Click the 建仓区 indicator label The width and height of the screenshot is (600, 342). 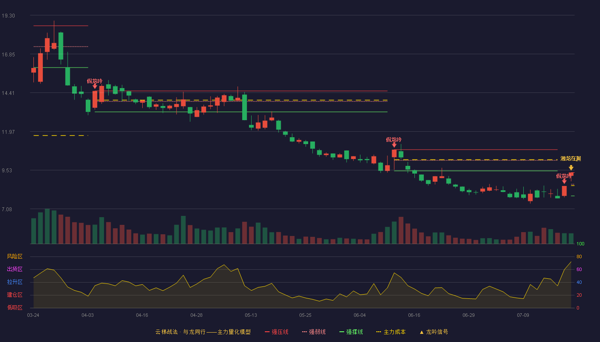[15, 295]
